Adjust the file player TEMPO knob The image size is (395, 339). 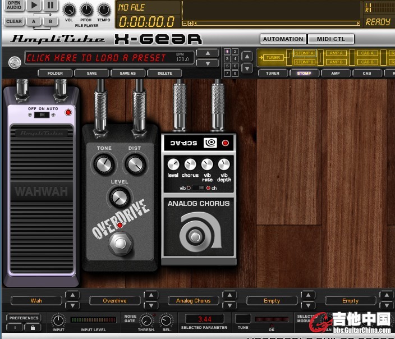[x=104, y=10]
